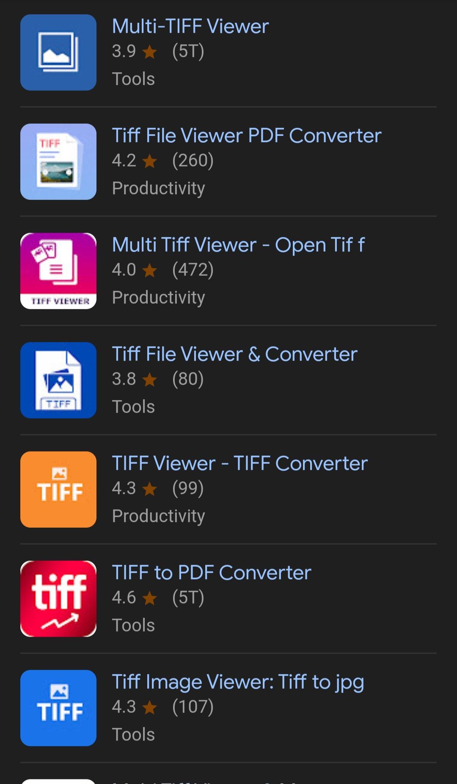
Task: Open Multi Tiff Viewer - Open Tif f title
Action: (238, 245)
